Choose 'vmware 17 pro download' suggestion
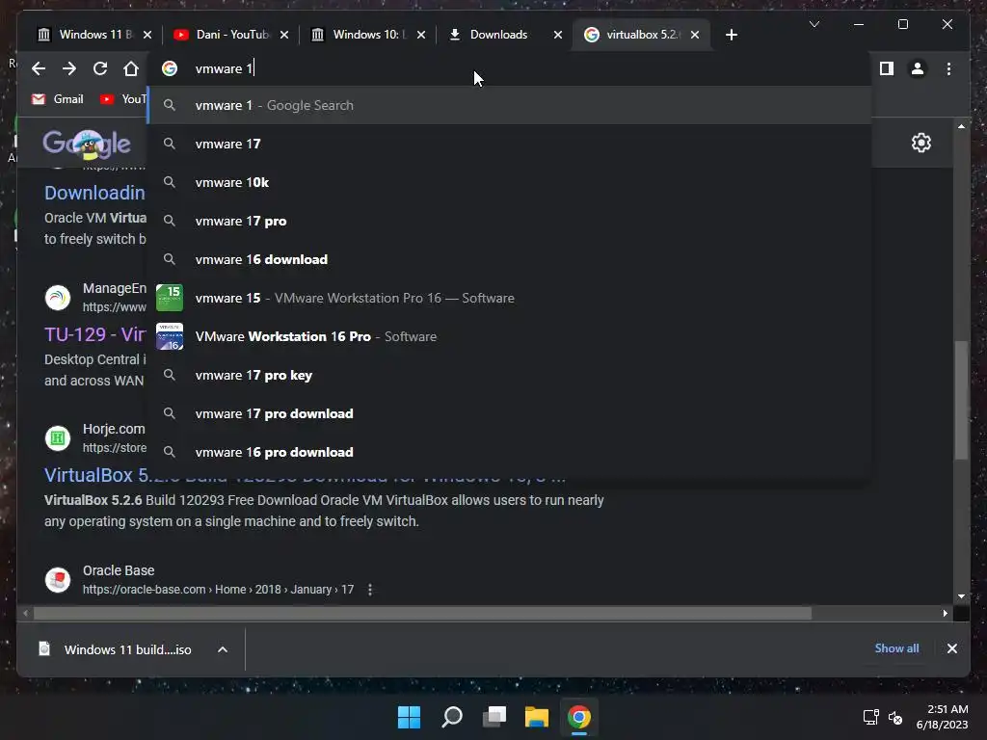987x740 pixels. coord(510,413)
